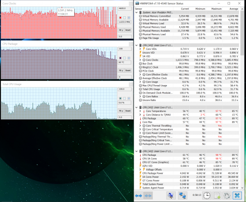
Task: Click the thermometer icon of Core Max row
Action: point(140,122)
